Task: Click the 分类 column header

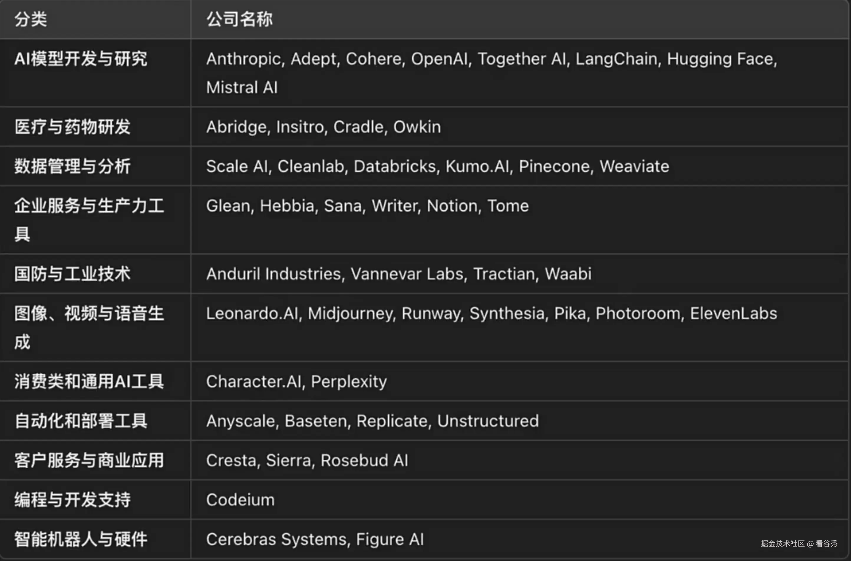Action: pyautogui.click(x=95, y=19)
